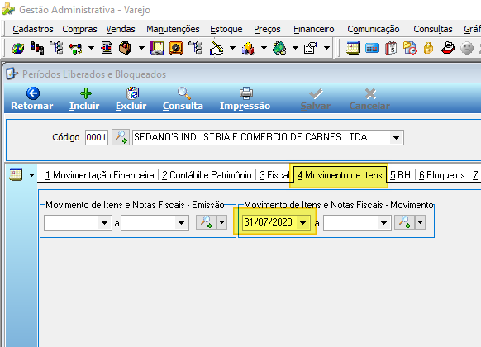Image resolution: width=481 pixels, height=347 pixels.
Task: Click the tree structure icon beside the speaker icon
Action: tap(195, 48)
